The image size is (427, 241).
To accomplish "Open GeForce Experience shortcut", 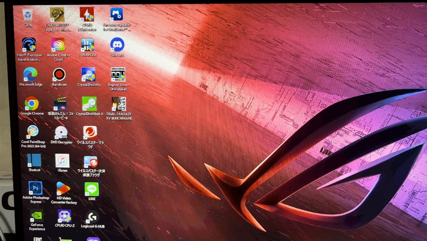I will tap(37, 216).
